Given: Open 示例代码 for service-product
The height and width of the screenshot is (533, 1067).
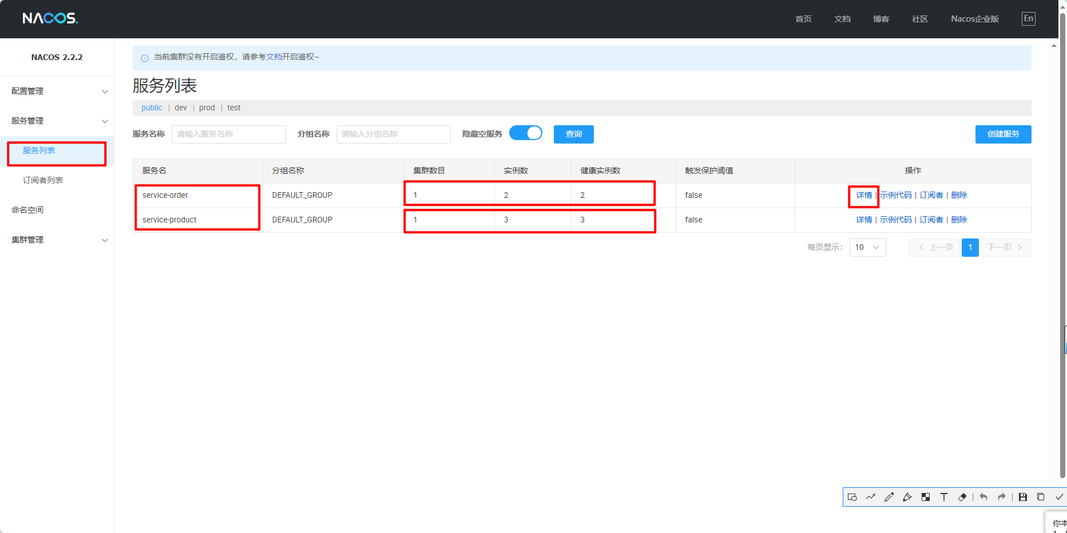Looking at the screenshot, I should (x=896, y=220).
